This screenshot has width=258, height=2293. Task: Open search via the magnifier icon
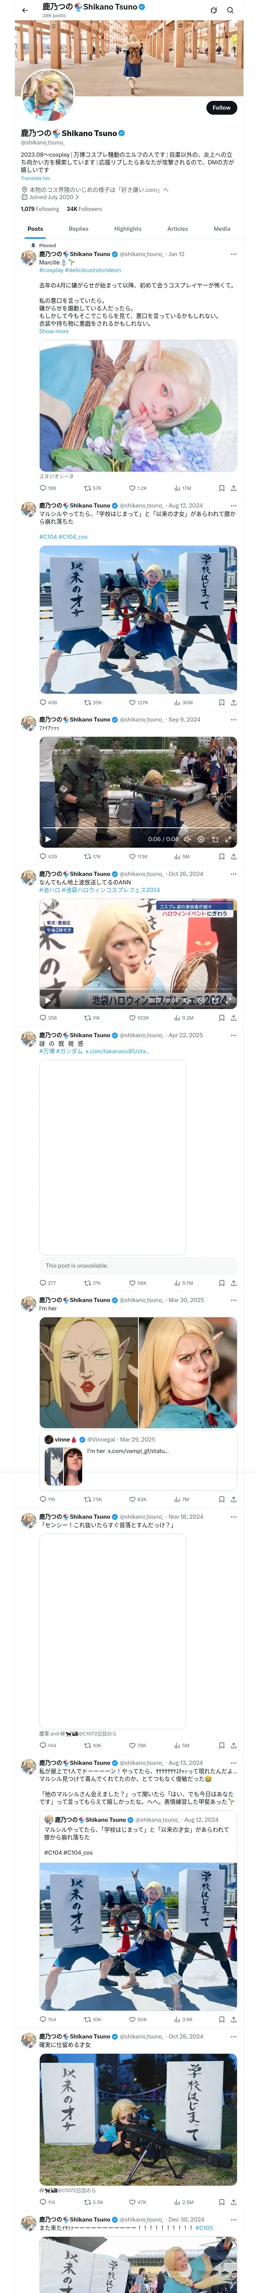click(230, 11)
